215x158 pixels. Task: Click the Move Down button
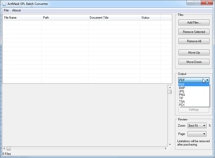click(x=194, y=62)
